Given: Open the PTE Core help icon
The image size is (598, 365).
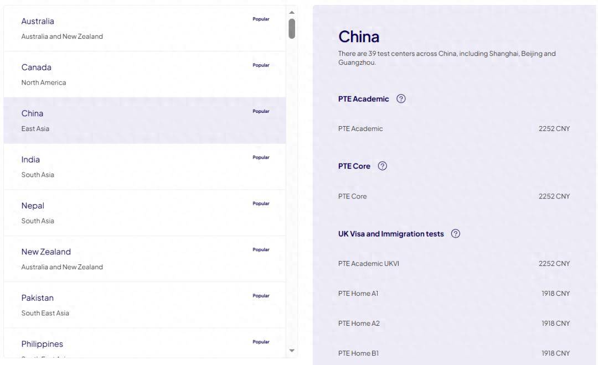Looking at the screenshot, I should (382, 166).
